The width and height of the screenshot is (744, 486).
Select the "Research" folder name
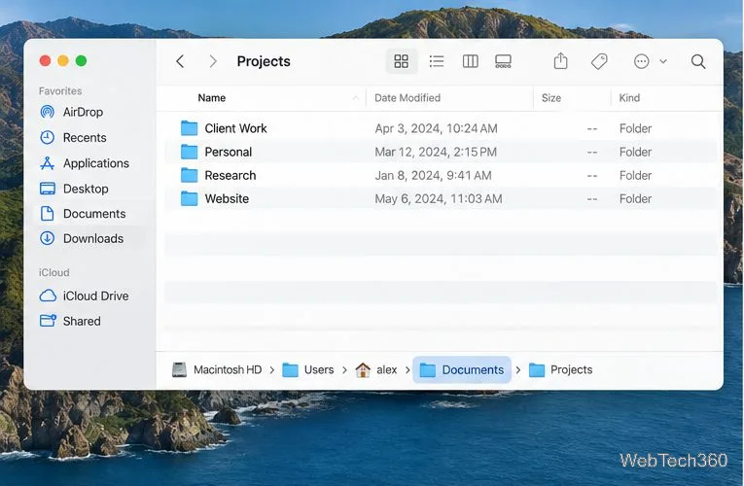point(230,175)
